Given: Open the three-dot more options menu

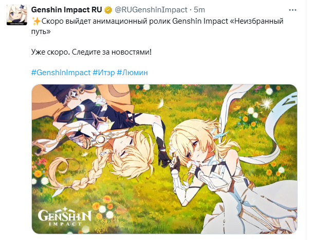Looking at the screenshot, I should pyautogui.click(x=292, y=10).
